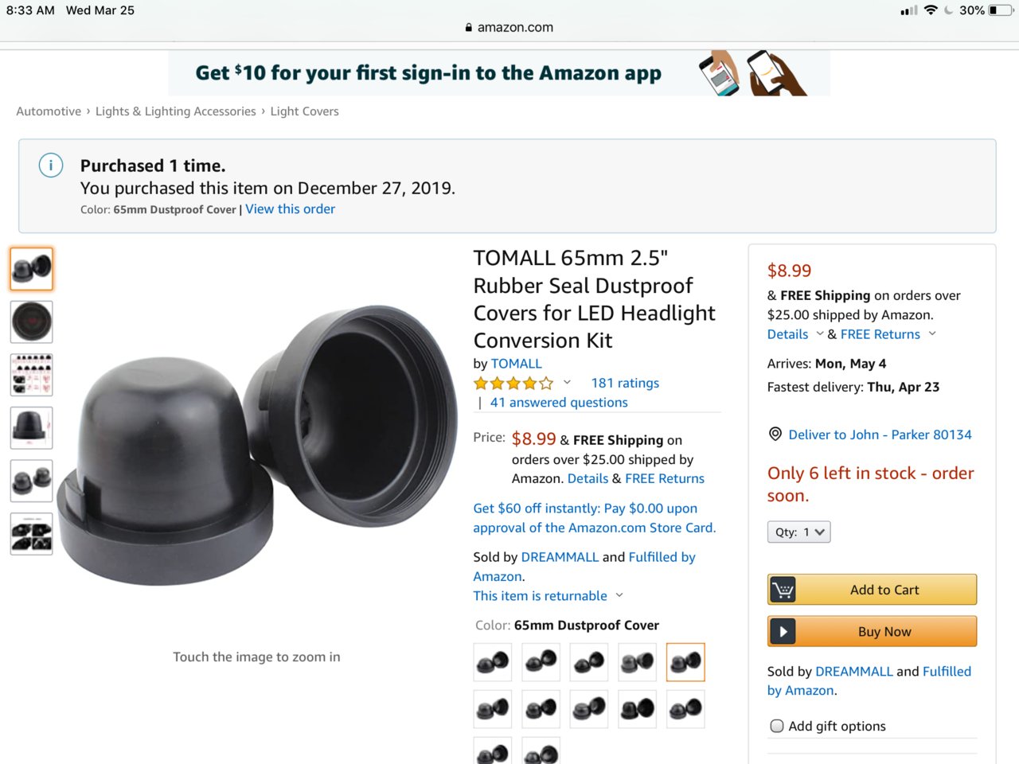Select the second product thumbnail image
The width and height of the screenshot is (1019, 764).
32,322
